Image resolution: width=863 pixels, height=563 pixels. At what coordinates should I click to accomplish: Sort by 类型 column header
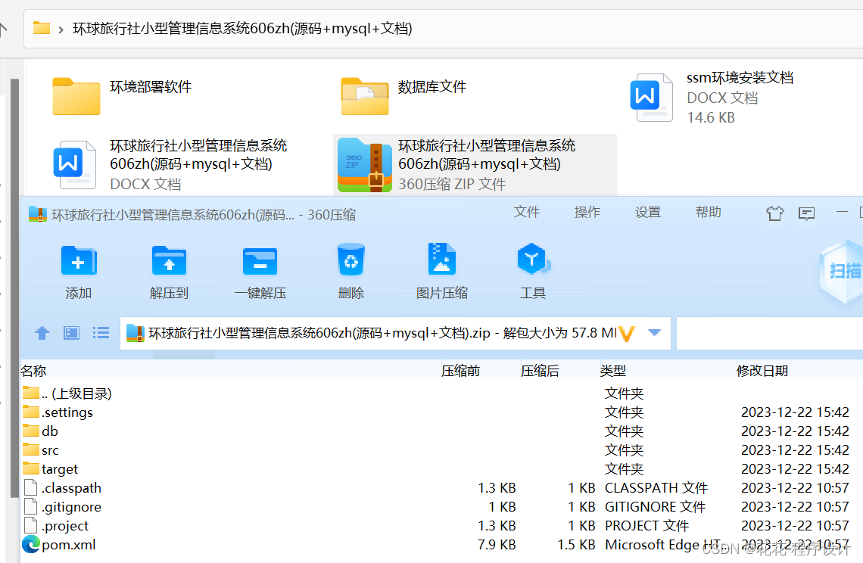[613, 371]
